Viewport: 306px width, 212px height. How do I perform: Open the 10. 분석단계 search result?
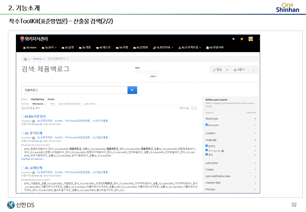34,133
